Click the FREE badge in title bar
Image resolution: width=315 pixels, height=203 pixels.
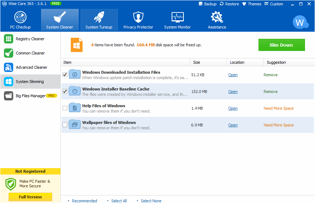[56, 4]
